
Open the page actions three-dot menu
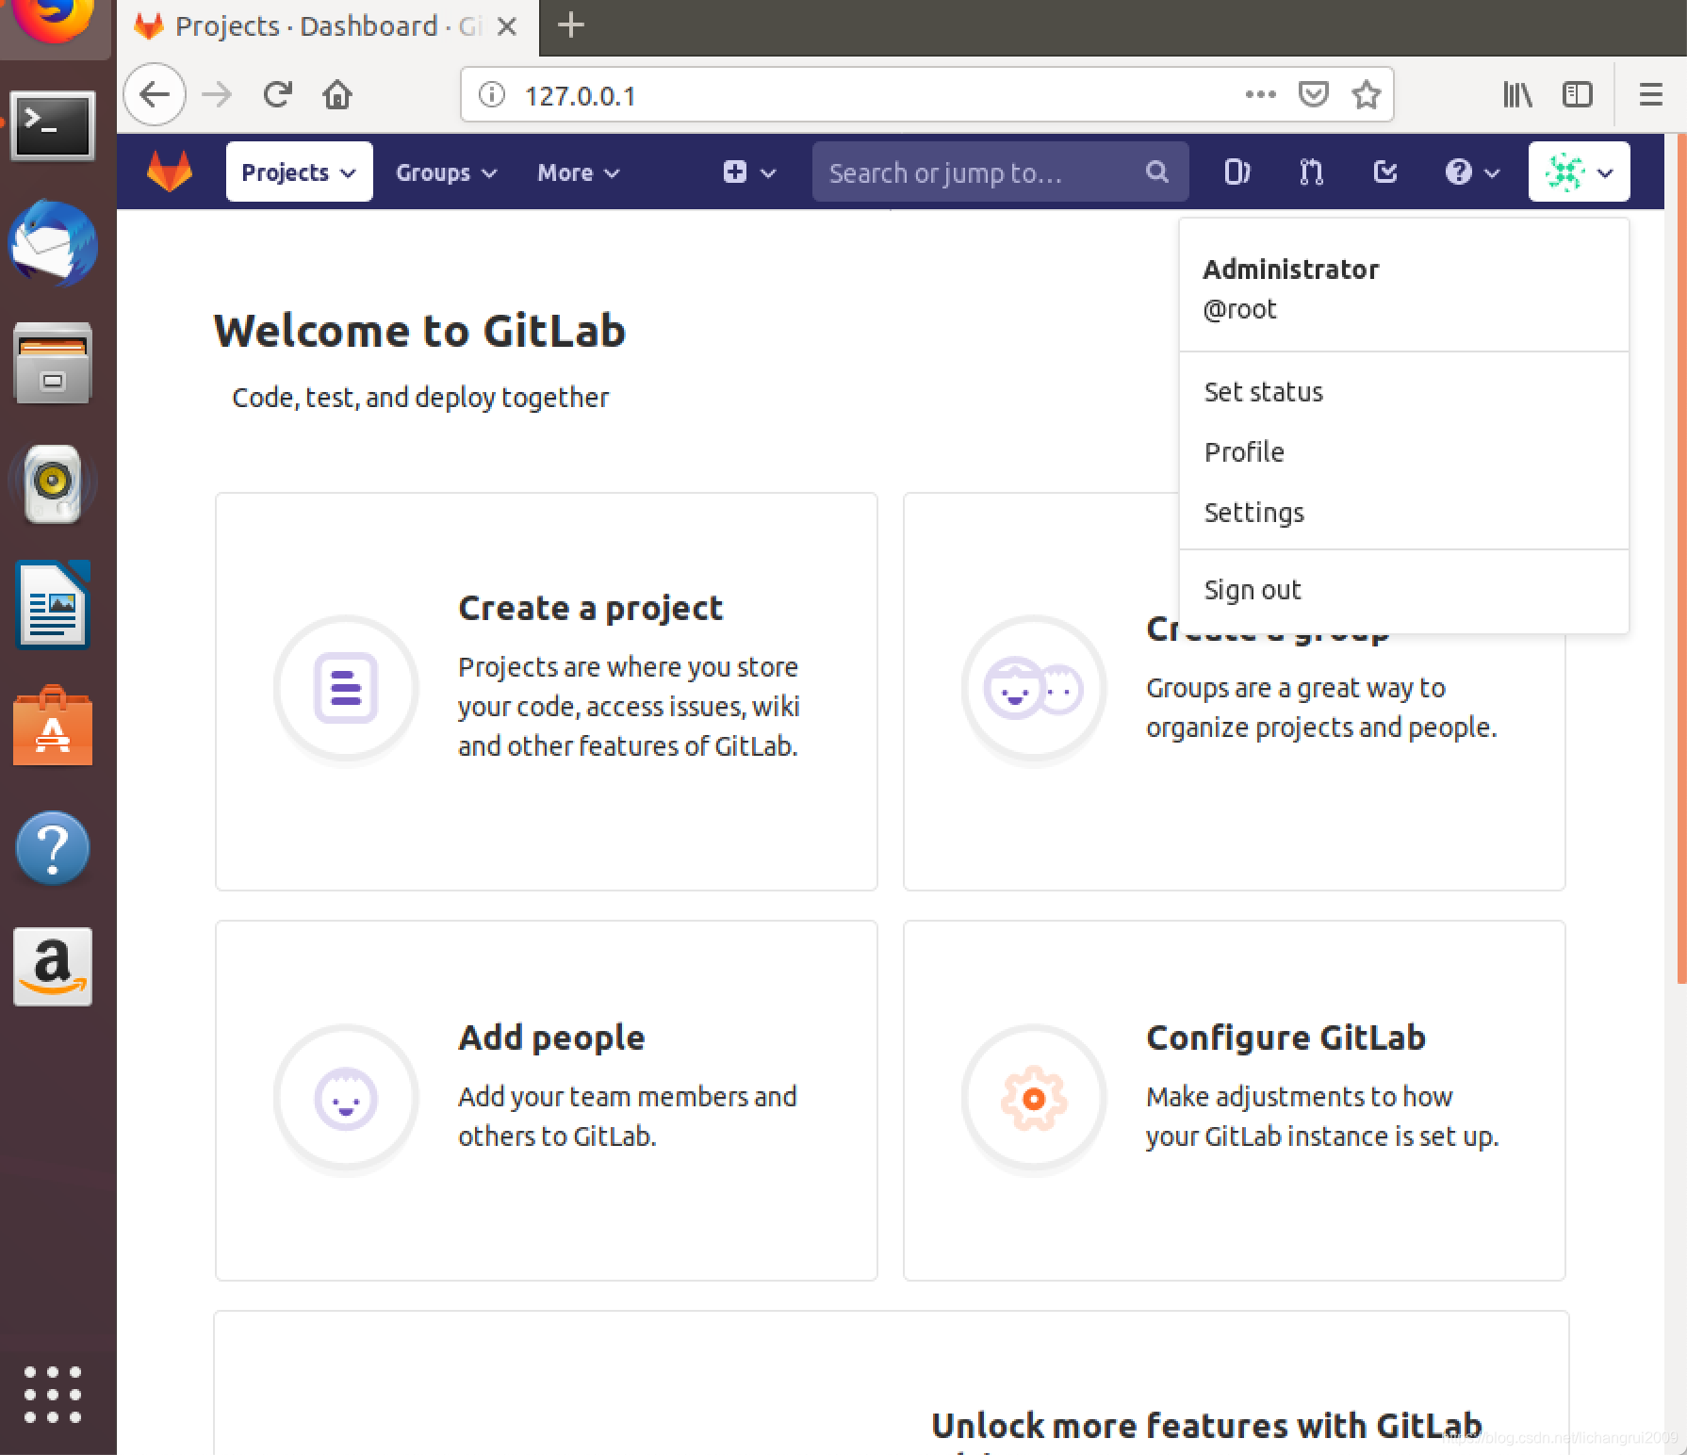pos(1260,94)
